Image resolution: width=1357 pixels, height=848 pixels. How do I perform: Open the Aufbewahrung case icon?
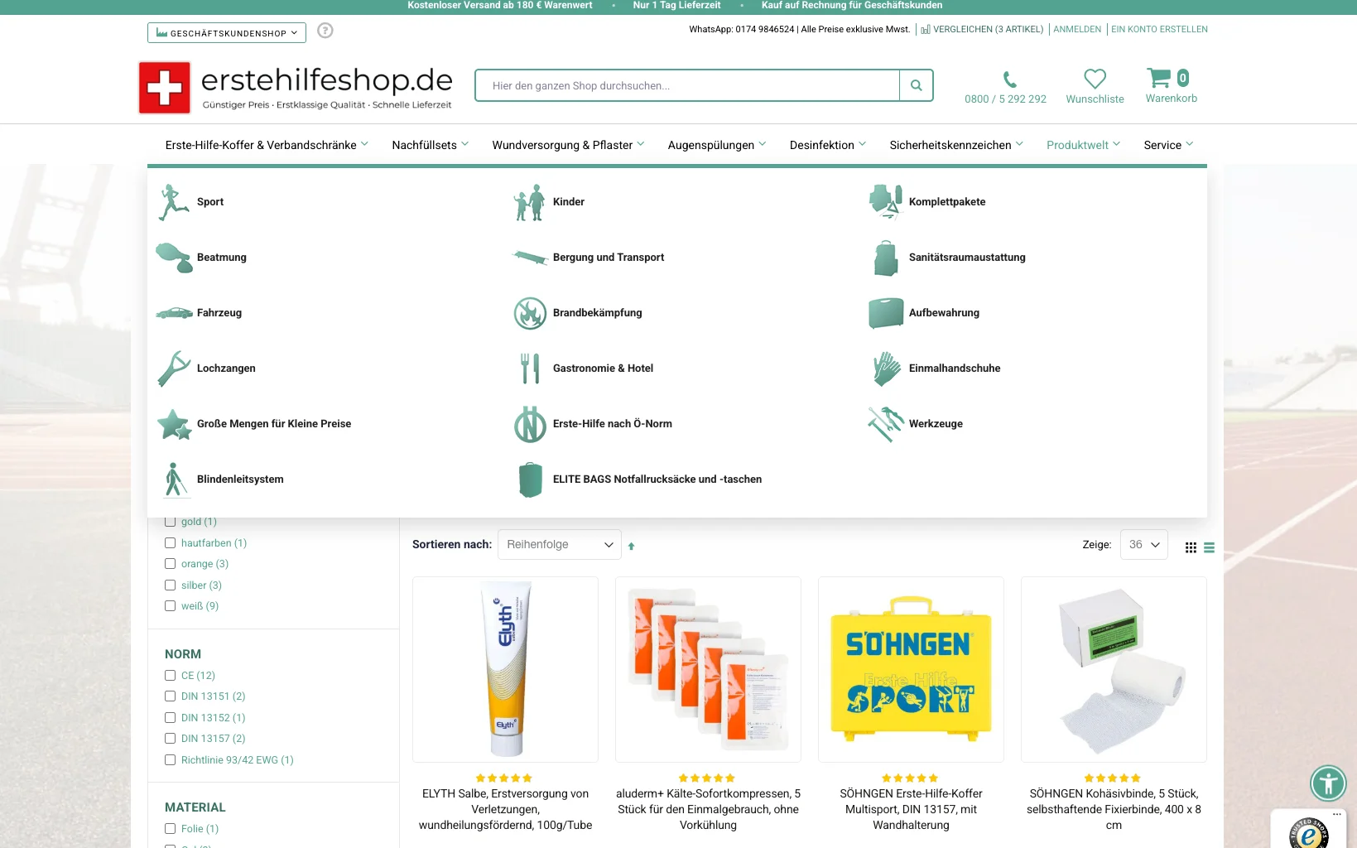click(886, 313)
